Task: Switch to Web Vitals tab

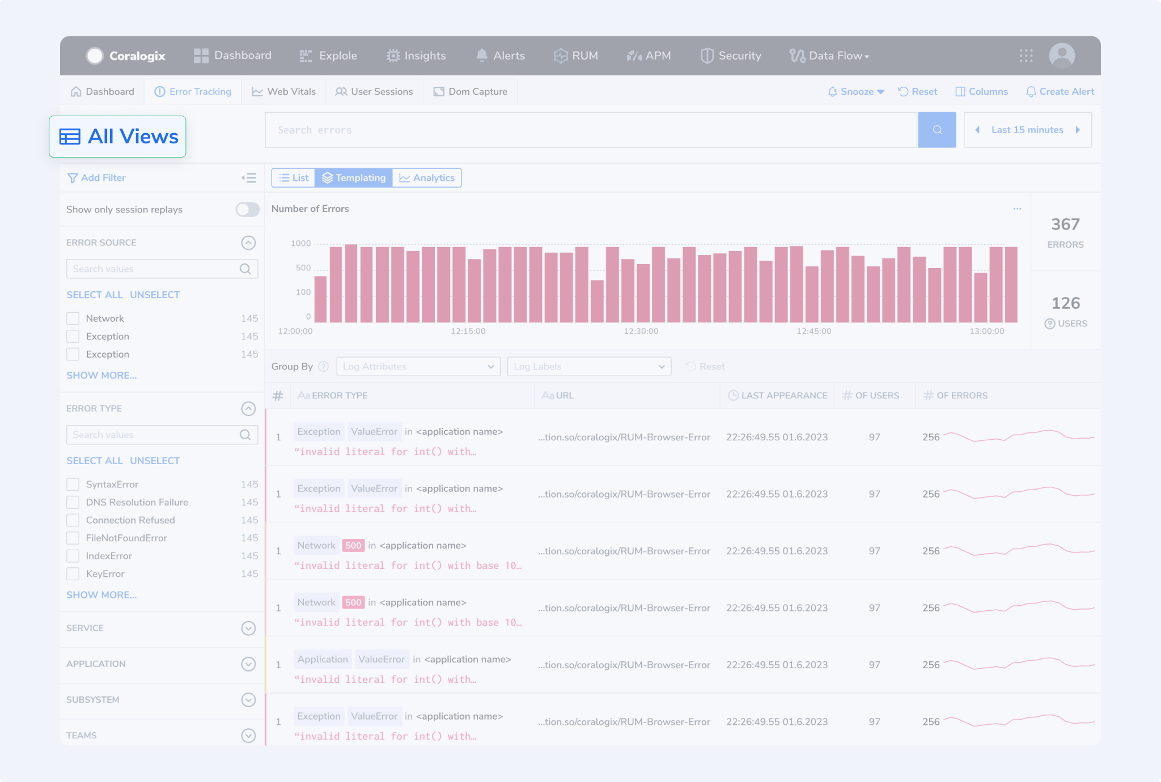Action: click(283, 91)
